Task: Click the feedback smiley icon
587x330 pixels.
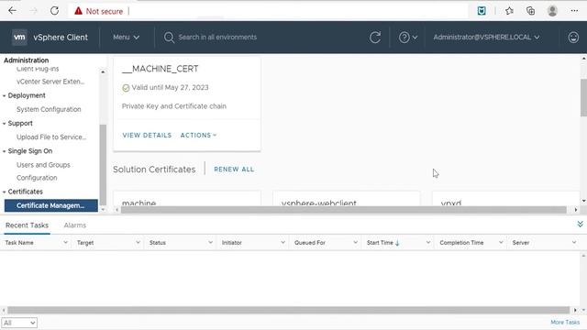Action: pyautogui.click(x=573, y=37)
